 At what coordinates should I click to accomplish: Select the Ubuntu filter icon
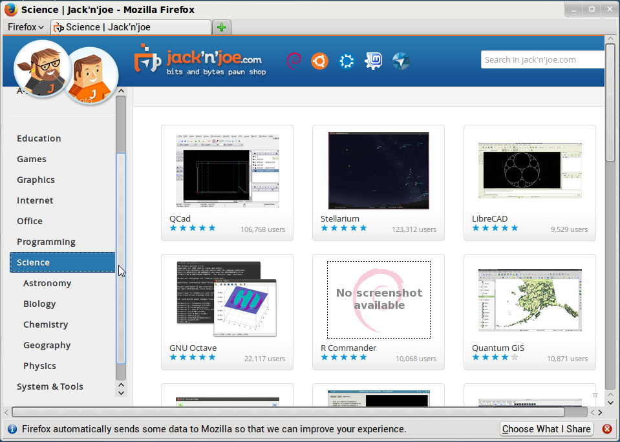[320, 61]
